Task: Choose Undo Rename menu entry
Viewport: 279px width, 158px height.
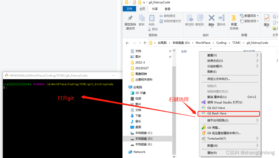Action: coord(230,97)
